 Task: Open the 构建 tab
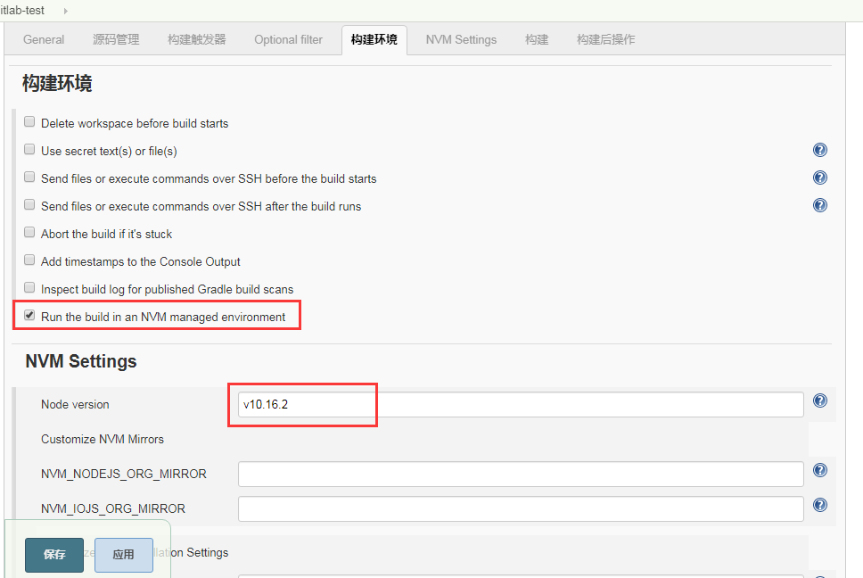click(537, 39)
